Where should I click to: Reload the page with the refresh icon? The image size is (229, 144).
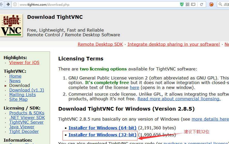201,5
